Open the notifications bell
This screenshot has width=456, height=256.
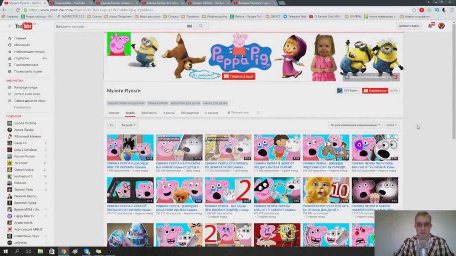(x=430, y=26)
